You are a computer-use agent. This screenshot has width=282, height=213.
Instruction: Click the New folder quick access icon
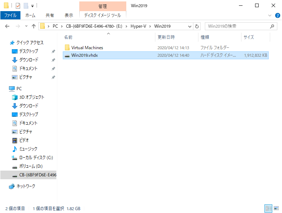tap(26, 6)
